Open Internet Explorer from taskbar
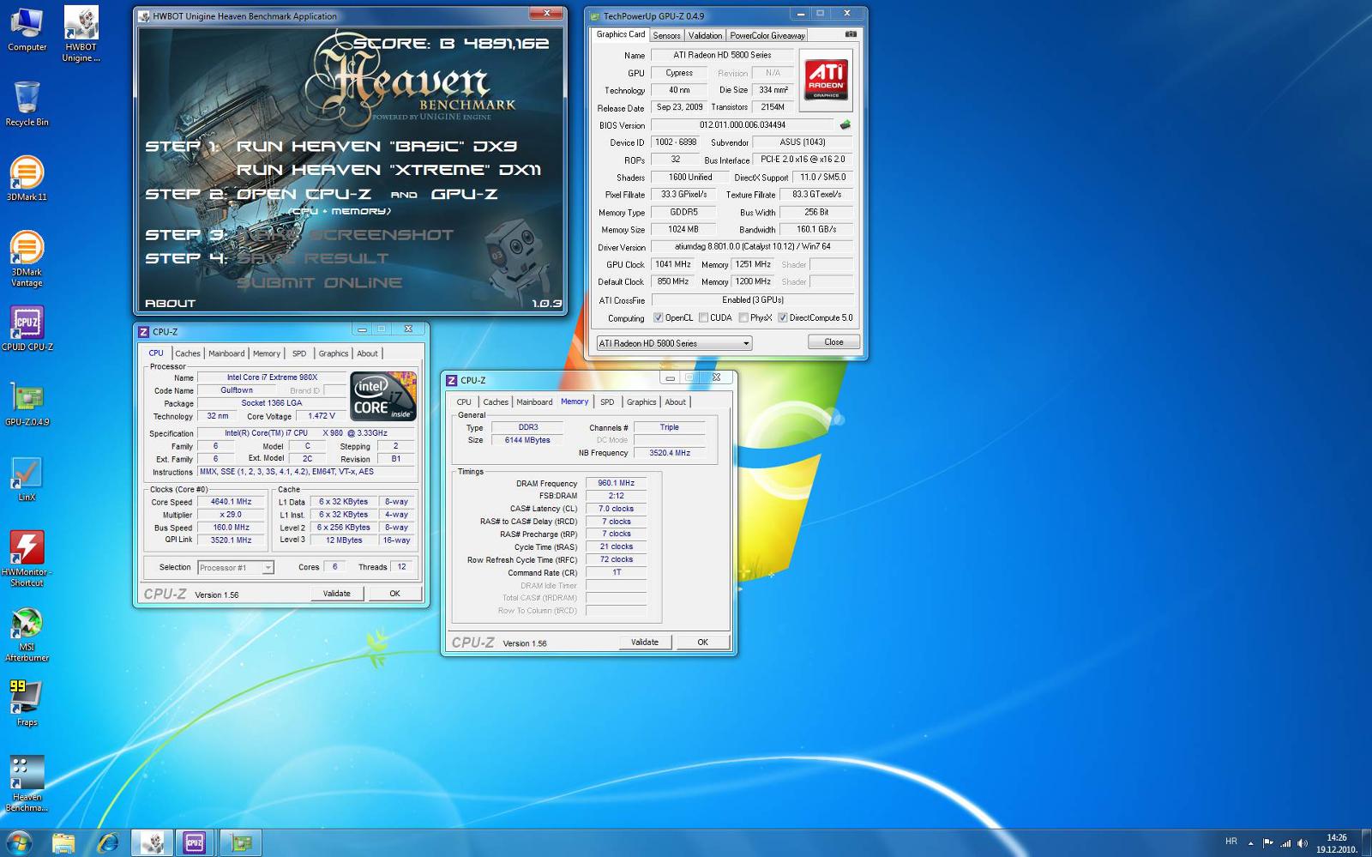Viewport: 1372px width, 857px height. (108, 843)
